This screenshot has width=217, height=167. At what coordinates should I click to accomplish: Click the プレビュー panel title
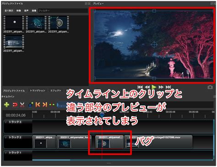[x=98, y=4]
